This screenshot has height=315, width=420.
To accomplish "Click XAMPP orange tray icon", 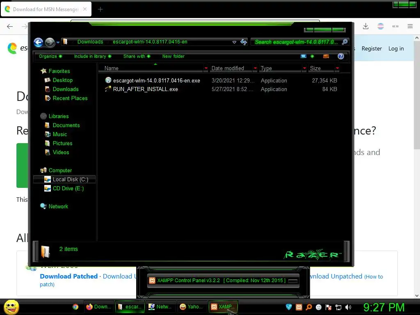I will pyautogui.click(x=299, y=307).
